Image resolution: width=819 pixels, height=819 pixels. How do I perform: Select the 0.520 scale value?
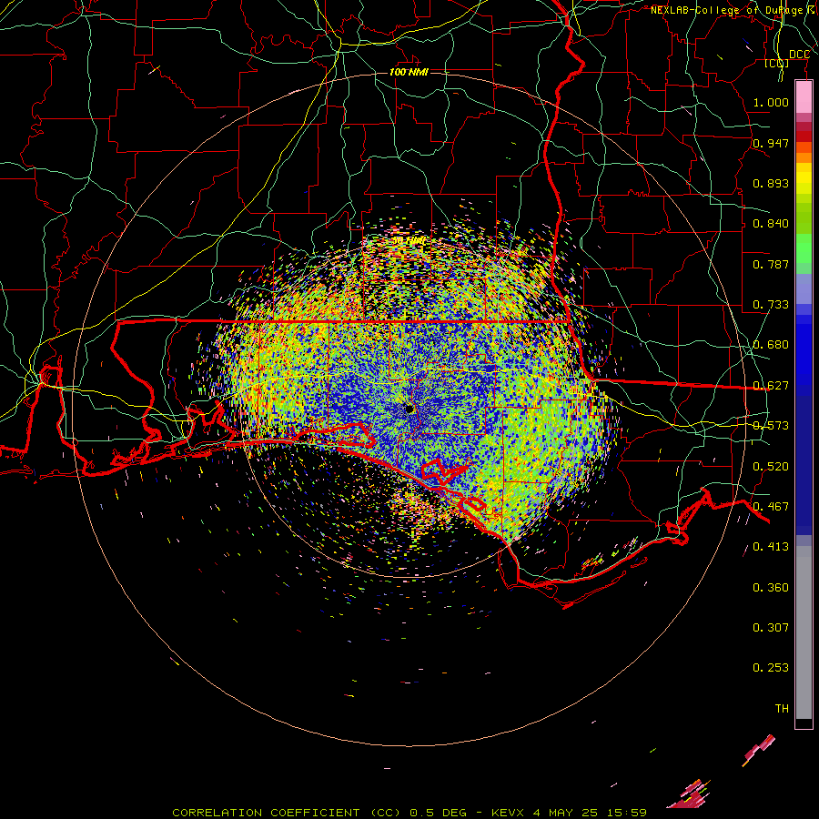pyautogui.click(x=771, y=467)
